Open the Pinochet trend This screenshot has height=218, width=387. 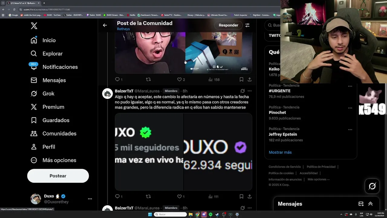coord(277,113)
